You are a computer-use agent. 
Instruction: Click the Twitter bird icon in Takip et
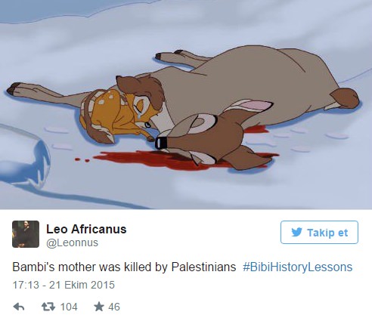point(296,232)
